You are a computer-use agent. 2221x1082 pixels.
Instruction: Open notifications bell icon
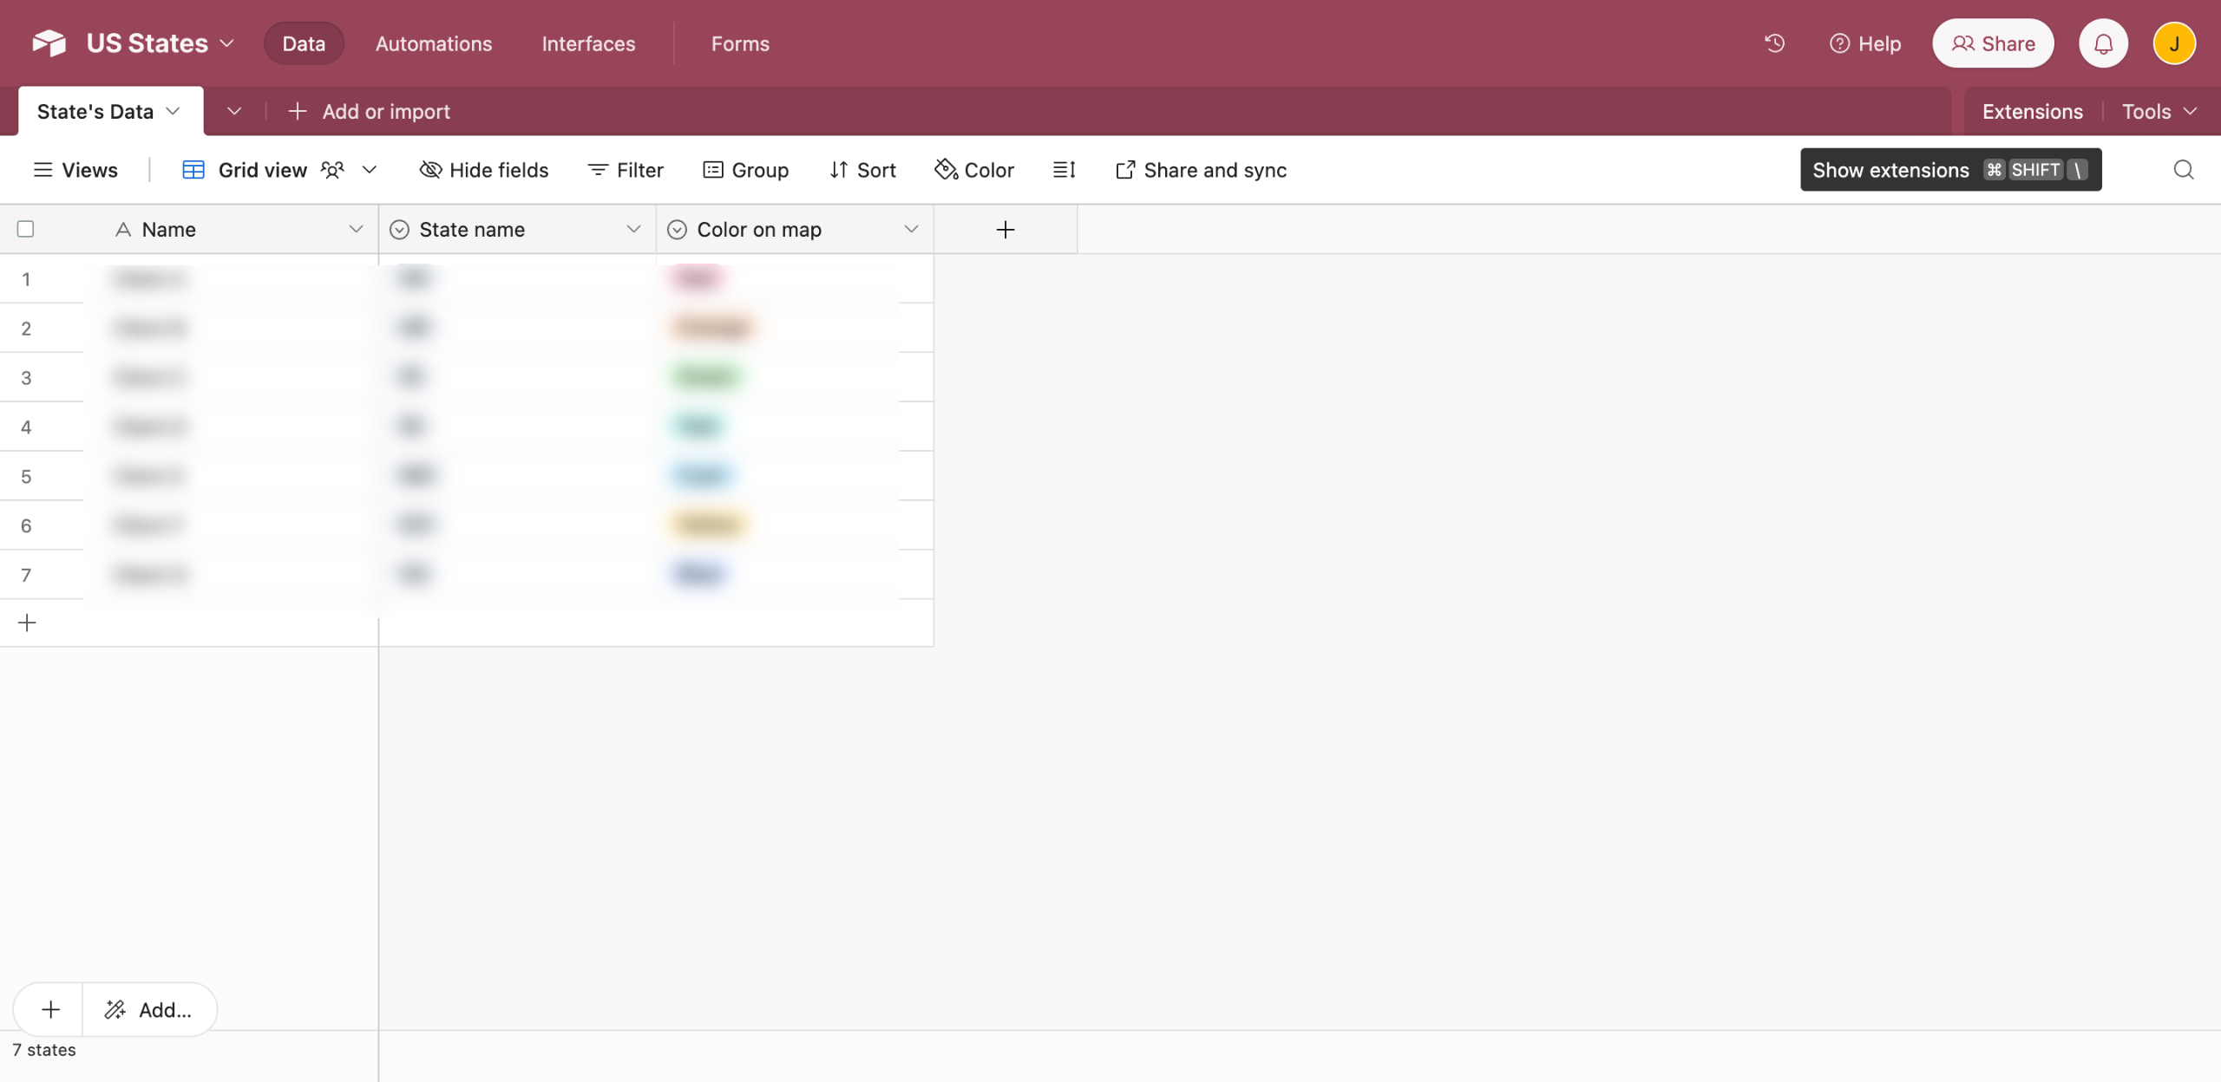click(2103, 43)
